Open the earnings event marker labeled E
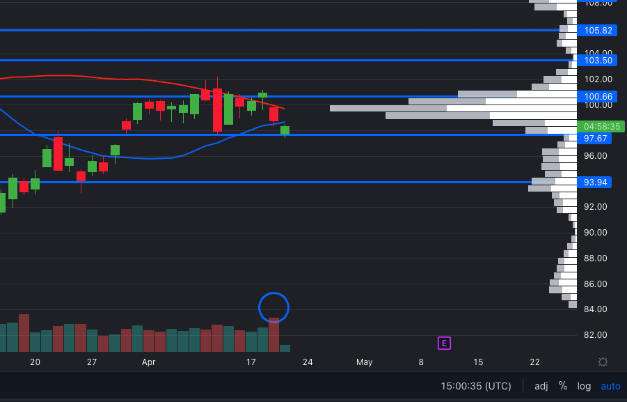The width and height of the screenshot is (627, 402). (444, 343)
